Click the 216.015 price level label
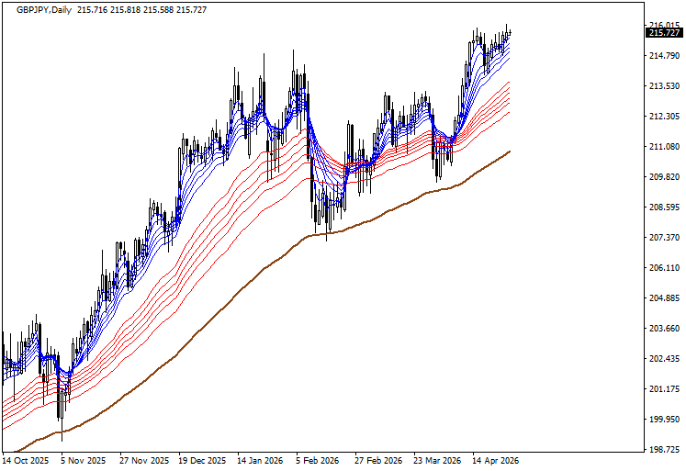Image resolution: width=686 pixels, height=471 pixels. [664, 26]
